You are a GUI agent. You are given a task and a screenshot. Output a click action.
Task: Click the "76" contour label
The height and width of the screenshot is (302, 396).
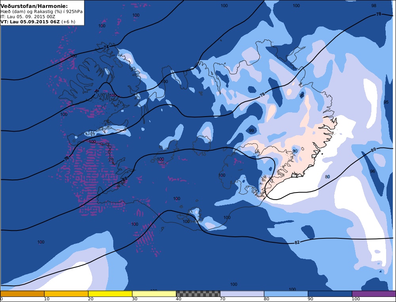tap(97, 92)
